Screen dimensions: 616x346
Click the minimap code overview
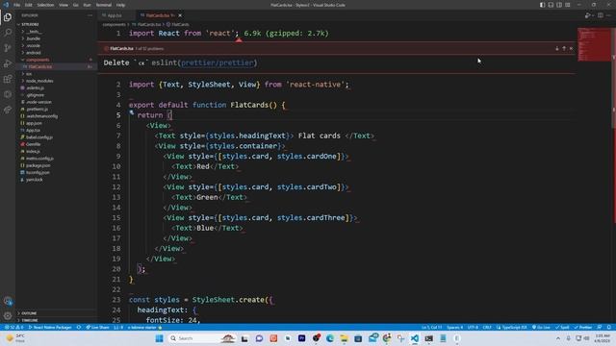(x=595, y=44)
